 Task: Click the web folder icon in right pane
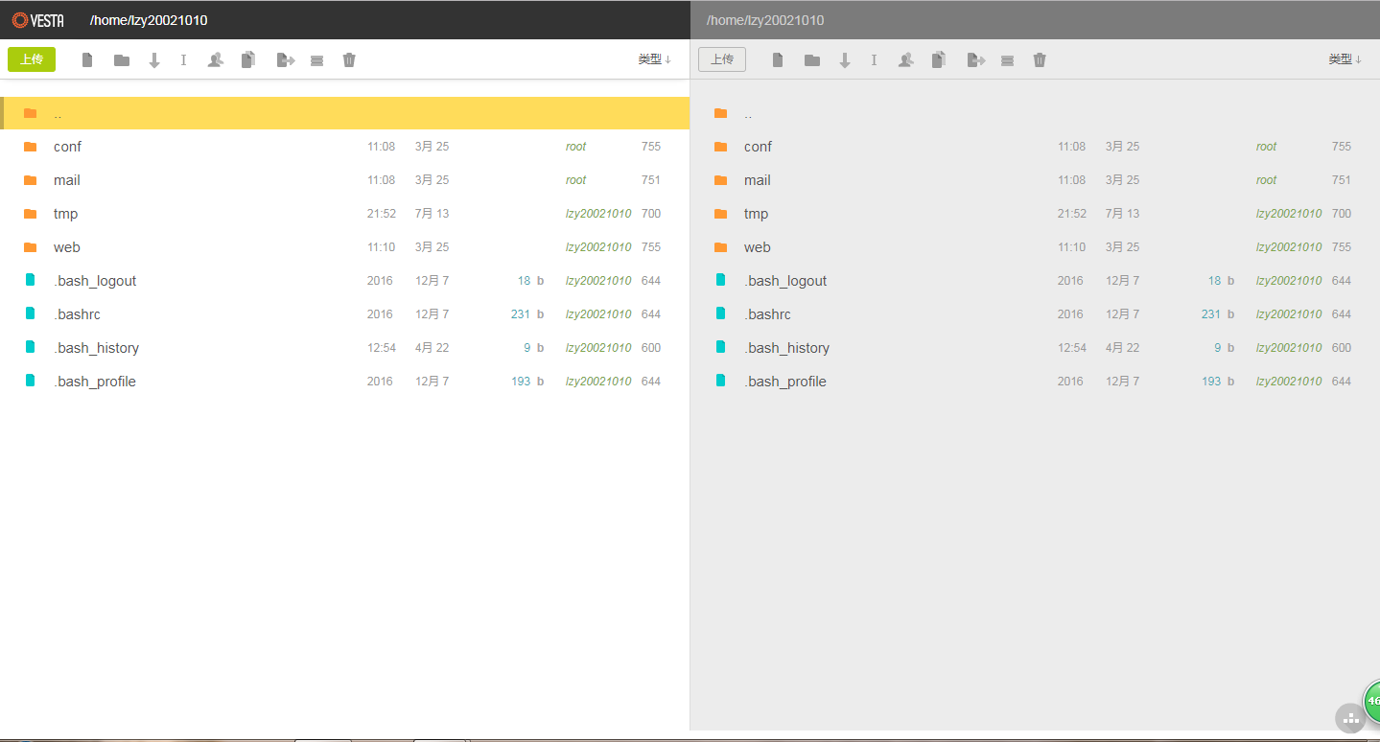tap(721, 247)
